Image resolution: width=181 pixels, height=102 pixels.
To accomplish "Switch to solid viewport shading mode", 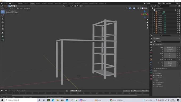I will [142, 8].
